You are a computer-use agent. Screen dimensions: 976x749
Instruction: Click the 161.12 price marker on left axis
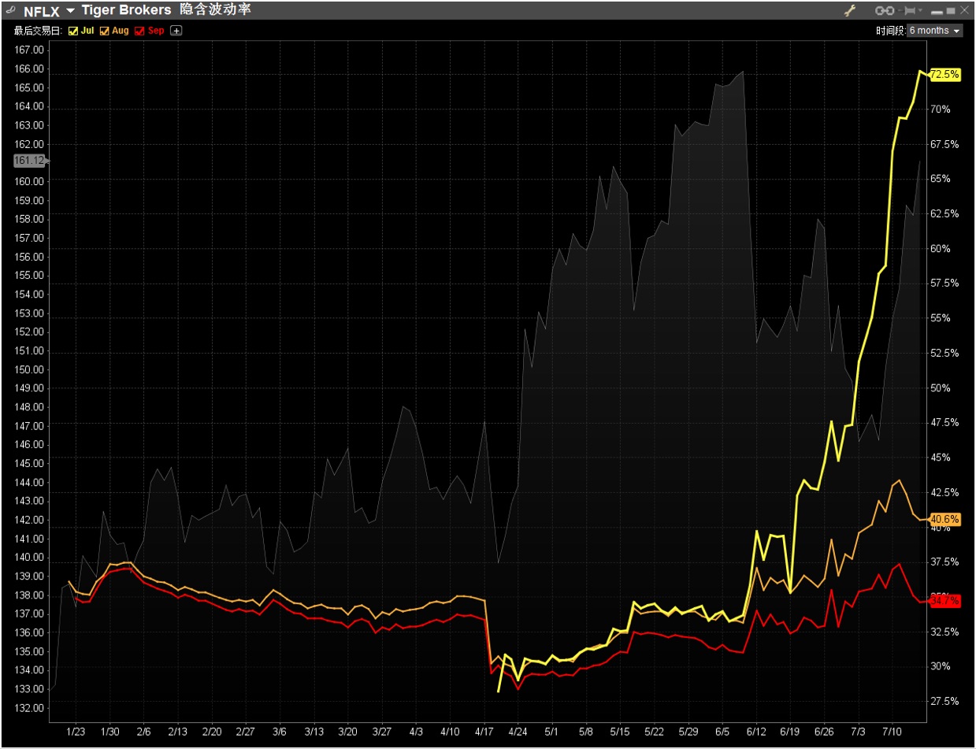pyautogui.click(x=30, y=161)
